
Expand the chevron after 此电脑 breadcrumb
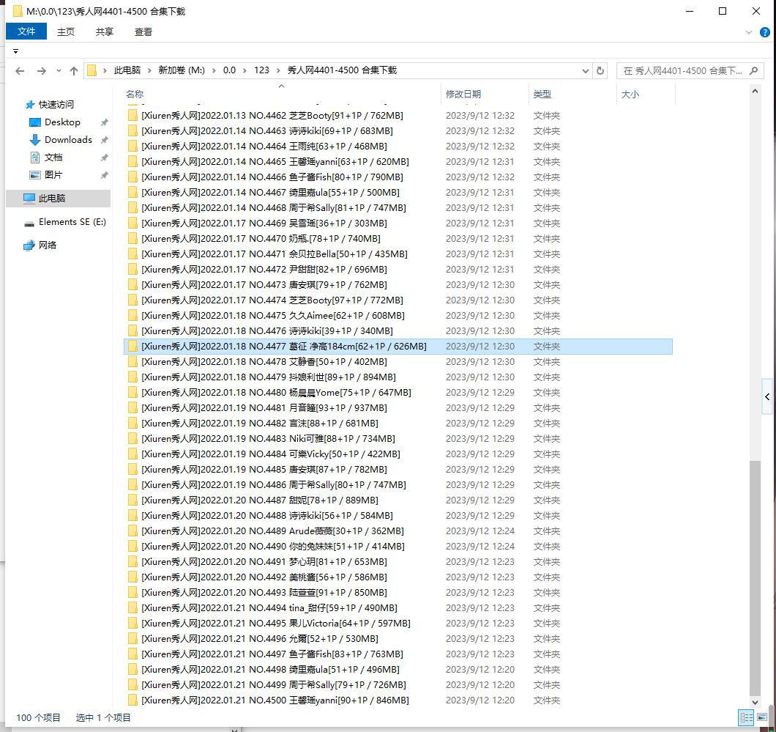tap(149, 71)
